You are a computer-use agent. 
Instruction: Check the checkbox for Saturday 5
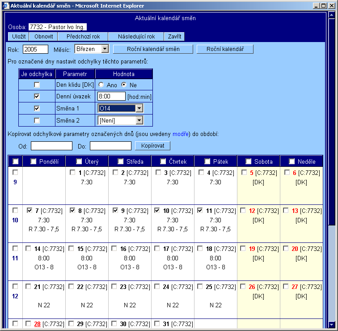244,172
